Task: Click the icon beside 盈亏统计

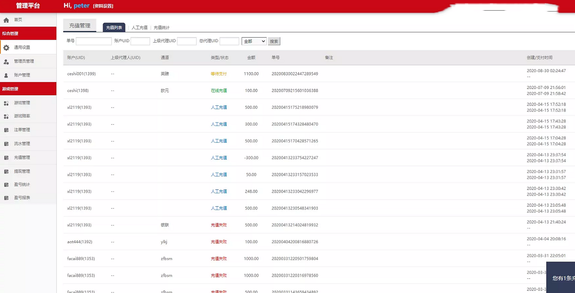Action: [x=6, y=185]
